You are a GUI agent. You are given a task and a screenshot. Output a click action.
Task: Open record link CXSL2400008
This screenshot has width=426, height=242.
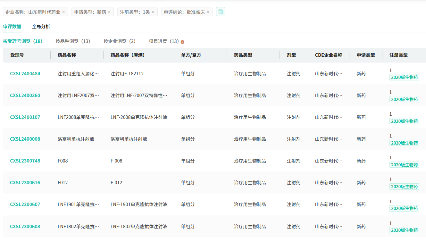tap(25, 139)
